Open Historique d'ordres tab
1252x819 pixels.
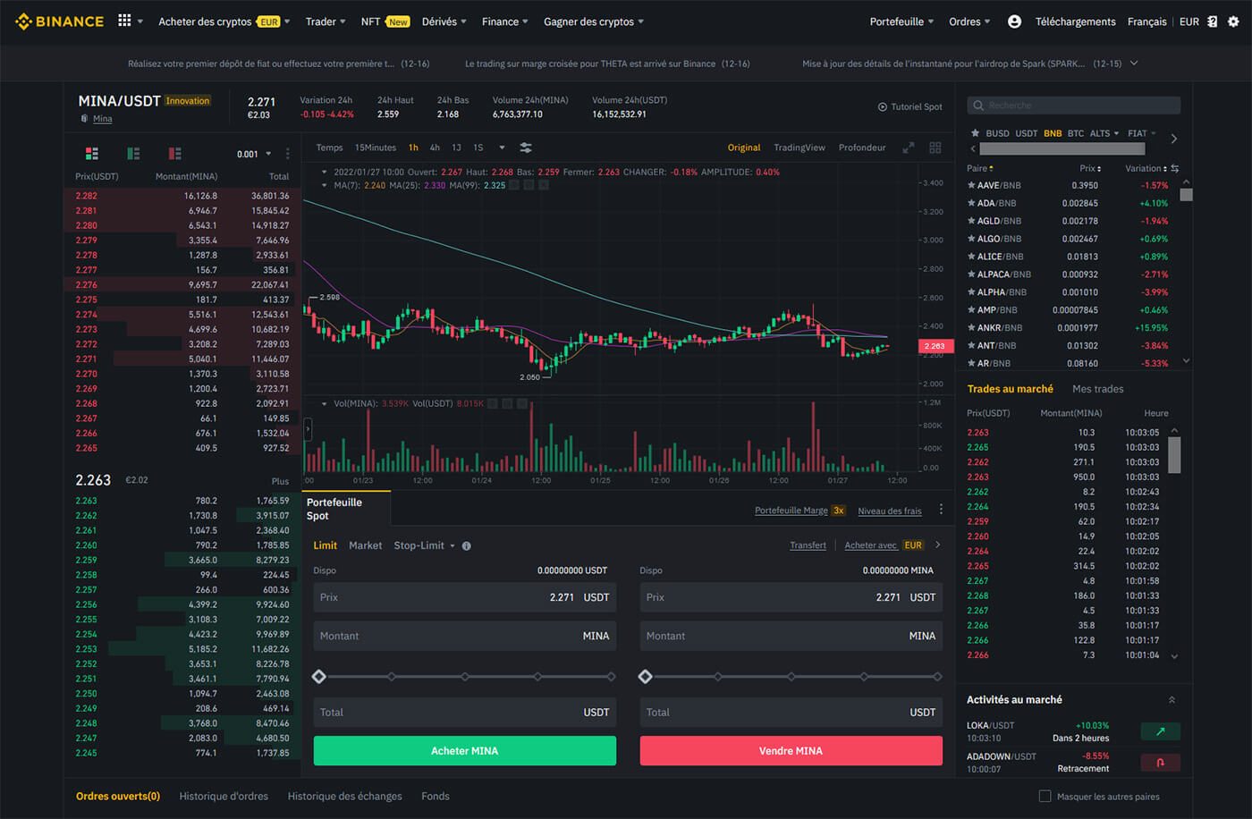click(224, 796)
